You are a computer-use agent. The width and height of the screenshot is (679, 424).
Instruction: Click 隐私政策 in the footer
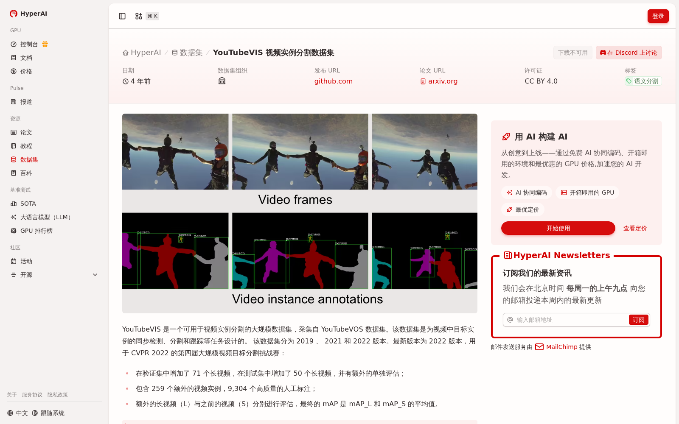58,395
